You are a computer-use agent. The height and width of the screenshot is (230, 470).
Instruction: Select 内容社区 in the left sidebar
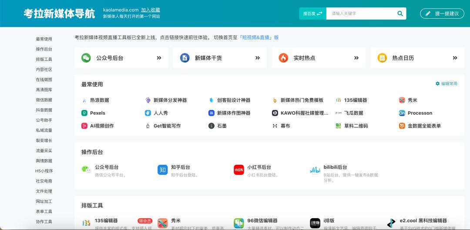coord(44,70)
